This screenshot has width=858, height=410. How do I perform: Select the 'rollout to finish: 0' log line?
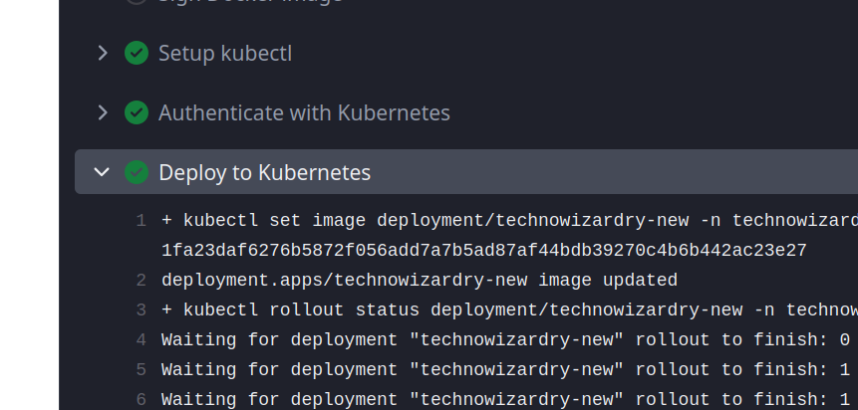point(505,340)
